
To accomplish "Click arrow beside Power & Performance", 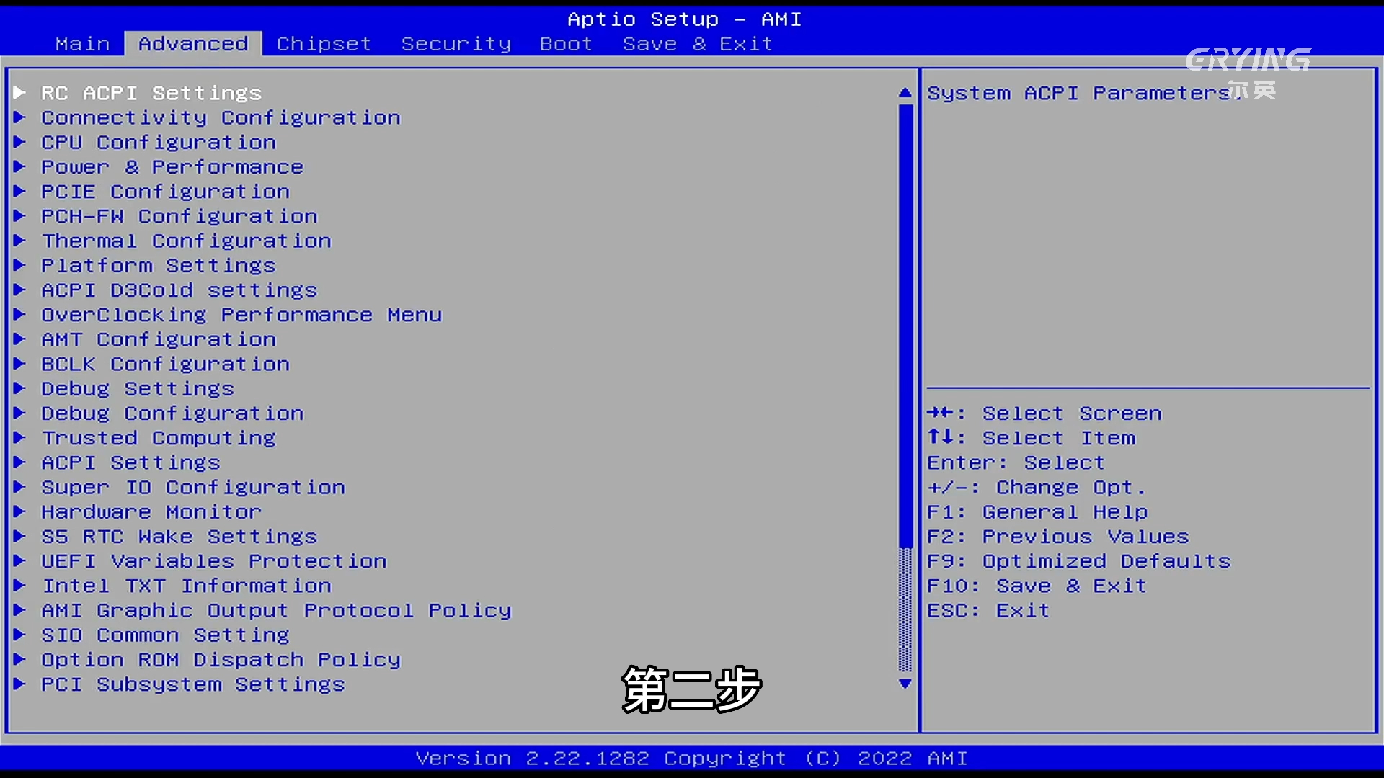I will click(x=19, y=166).
